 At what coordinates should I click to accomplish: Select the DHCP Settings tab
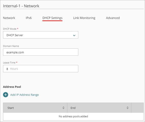tap(52, 18)
